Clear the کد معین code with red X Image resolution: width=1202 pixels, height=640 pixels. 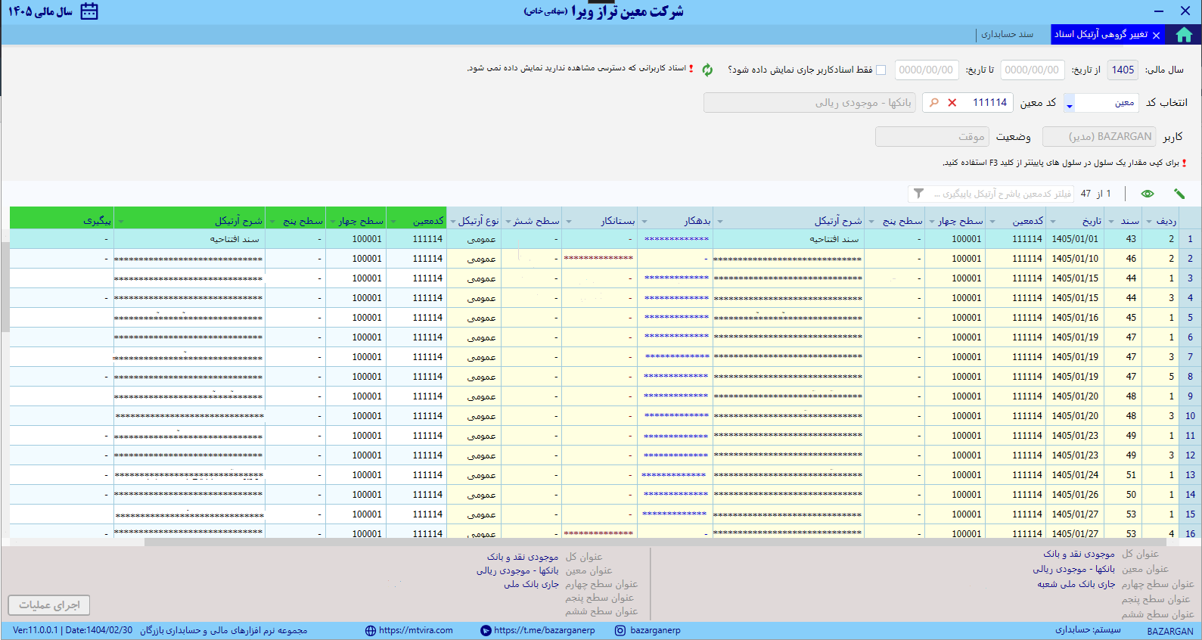[952, 102]
